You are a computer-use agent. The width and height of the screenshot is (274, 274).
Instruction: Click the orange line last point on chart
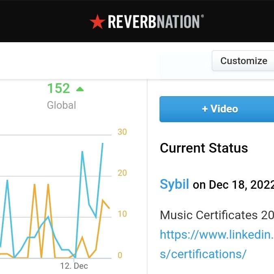109,208
